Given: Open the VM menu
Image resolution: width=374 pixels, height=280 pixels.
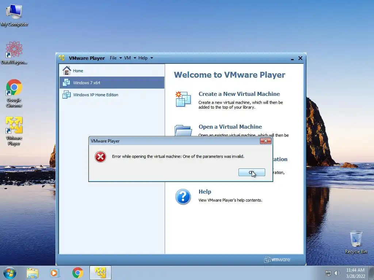Looking at the screenshot, I should (x=127, y=58).
